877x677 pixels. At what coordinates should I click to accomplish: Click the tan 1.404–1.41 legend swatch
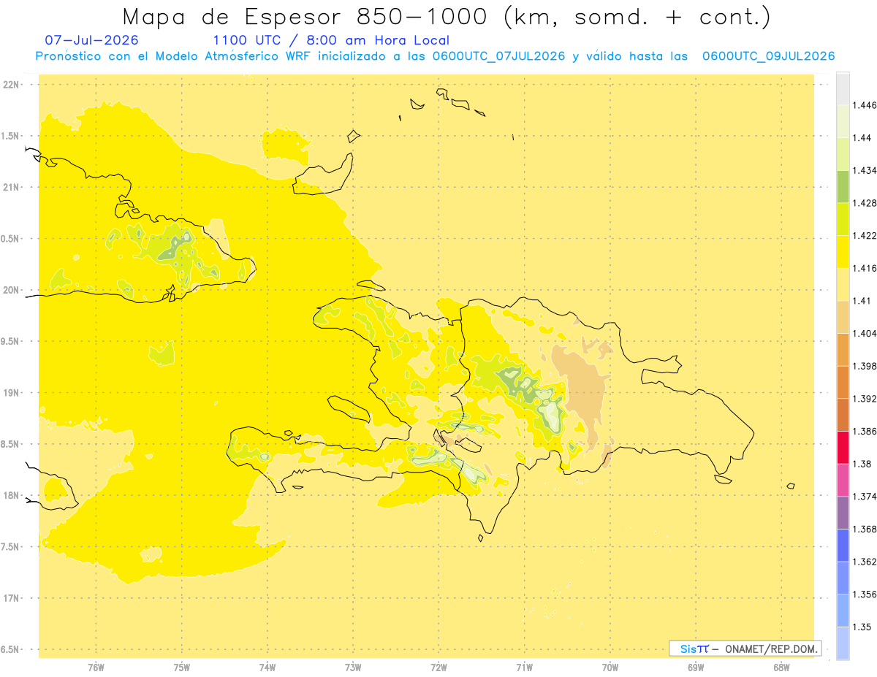coord(843,317)
